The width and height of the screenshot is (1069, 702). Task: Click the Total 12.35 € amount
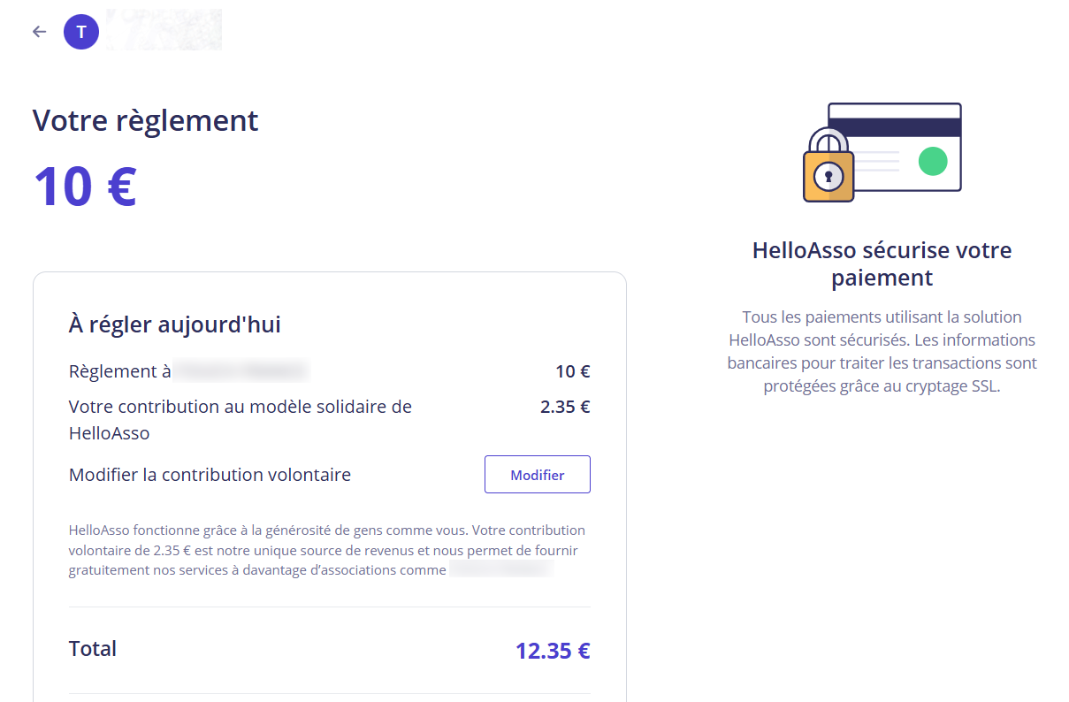coord(553,651)
